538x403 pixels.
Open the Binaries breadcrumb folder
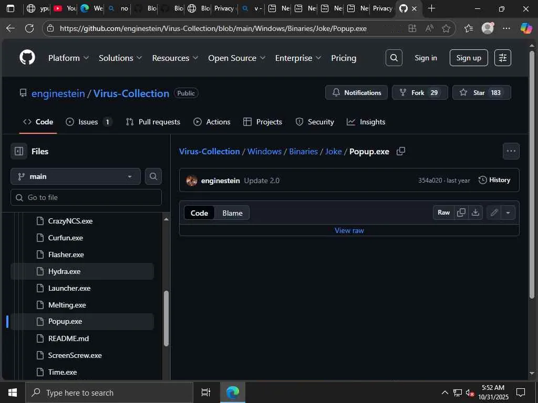pos(303,151)
